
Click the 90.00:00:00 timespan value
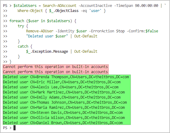146,5
